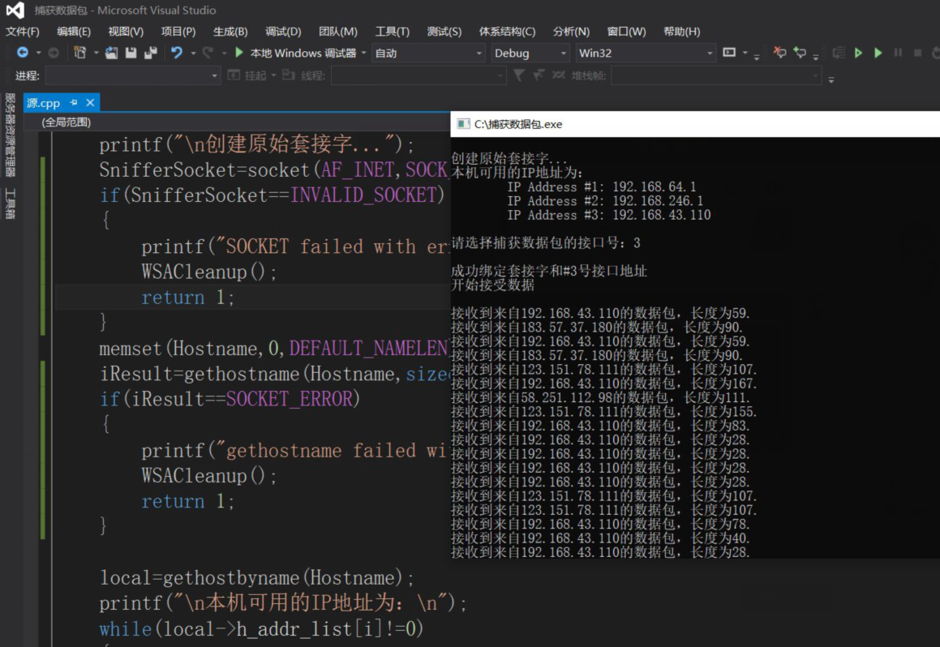Expand the 本地 Windows 调试器 dropdown arrow
Image resolution: width=940 pixels, height=647 pixels.
click(x=363, y=53)
